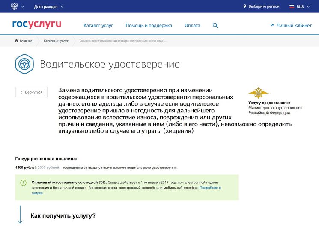Click the steering wheel driver license icon

[x=24, y=64]
